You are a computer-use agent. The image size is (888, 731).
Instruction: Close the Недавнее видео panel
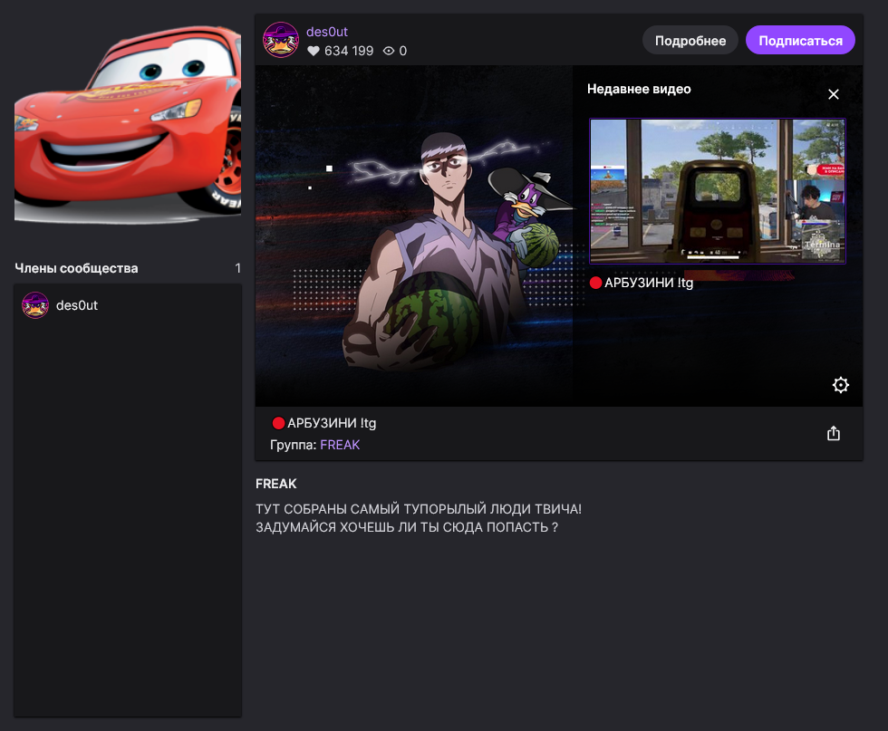(x=833, y=94)
